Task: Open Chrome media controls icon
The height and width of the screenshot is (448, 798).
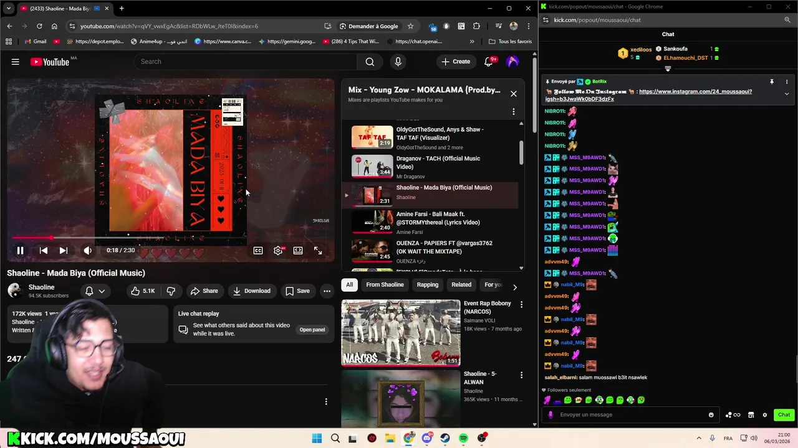Action: 499,26
